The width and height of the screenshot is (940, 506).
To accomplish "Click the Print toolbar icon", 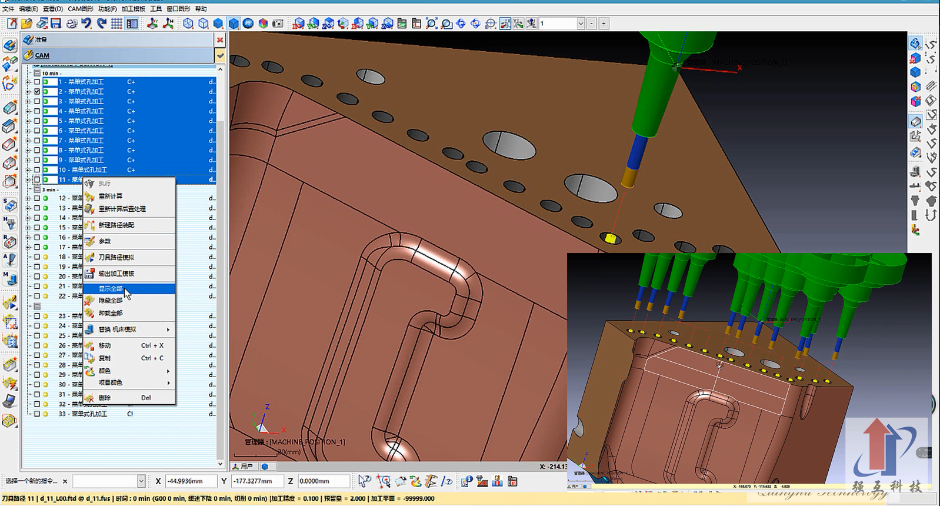I will coord(72,24).
